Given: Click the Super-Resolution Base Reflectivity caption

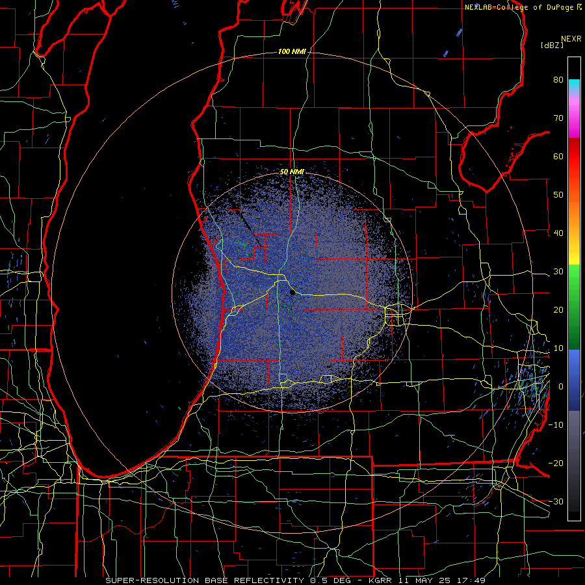Looking at the screenshot, I should (296, 580).
